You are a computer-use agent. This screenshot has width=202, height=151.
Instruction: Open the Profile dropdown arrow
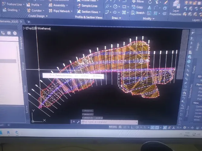[x=41, y=5]
